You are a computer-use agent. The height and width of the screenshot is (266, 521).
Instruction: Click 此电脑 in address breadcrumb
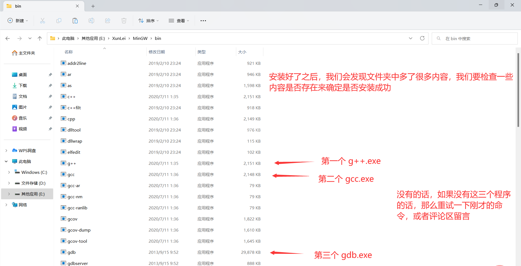(68, 39)
